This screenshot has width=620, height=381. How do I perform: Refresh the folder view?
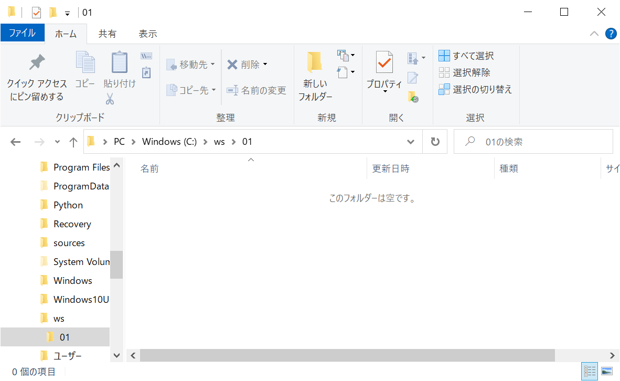[435, 142]
